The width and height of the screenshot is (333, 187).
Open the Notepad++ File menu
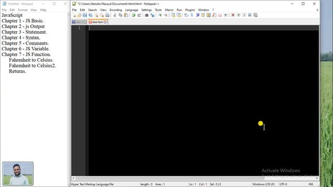[74, 10]
